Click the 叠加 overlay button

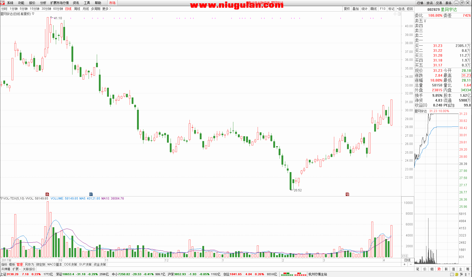(356, 9)
